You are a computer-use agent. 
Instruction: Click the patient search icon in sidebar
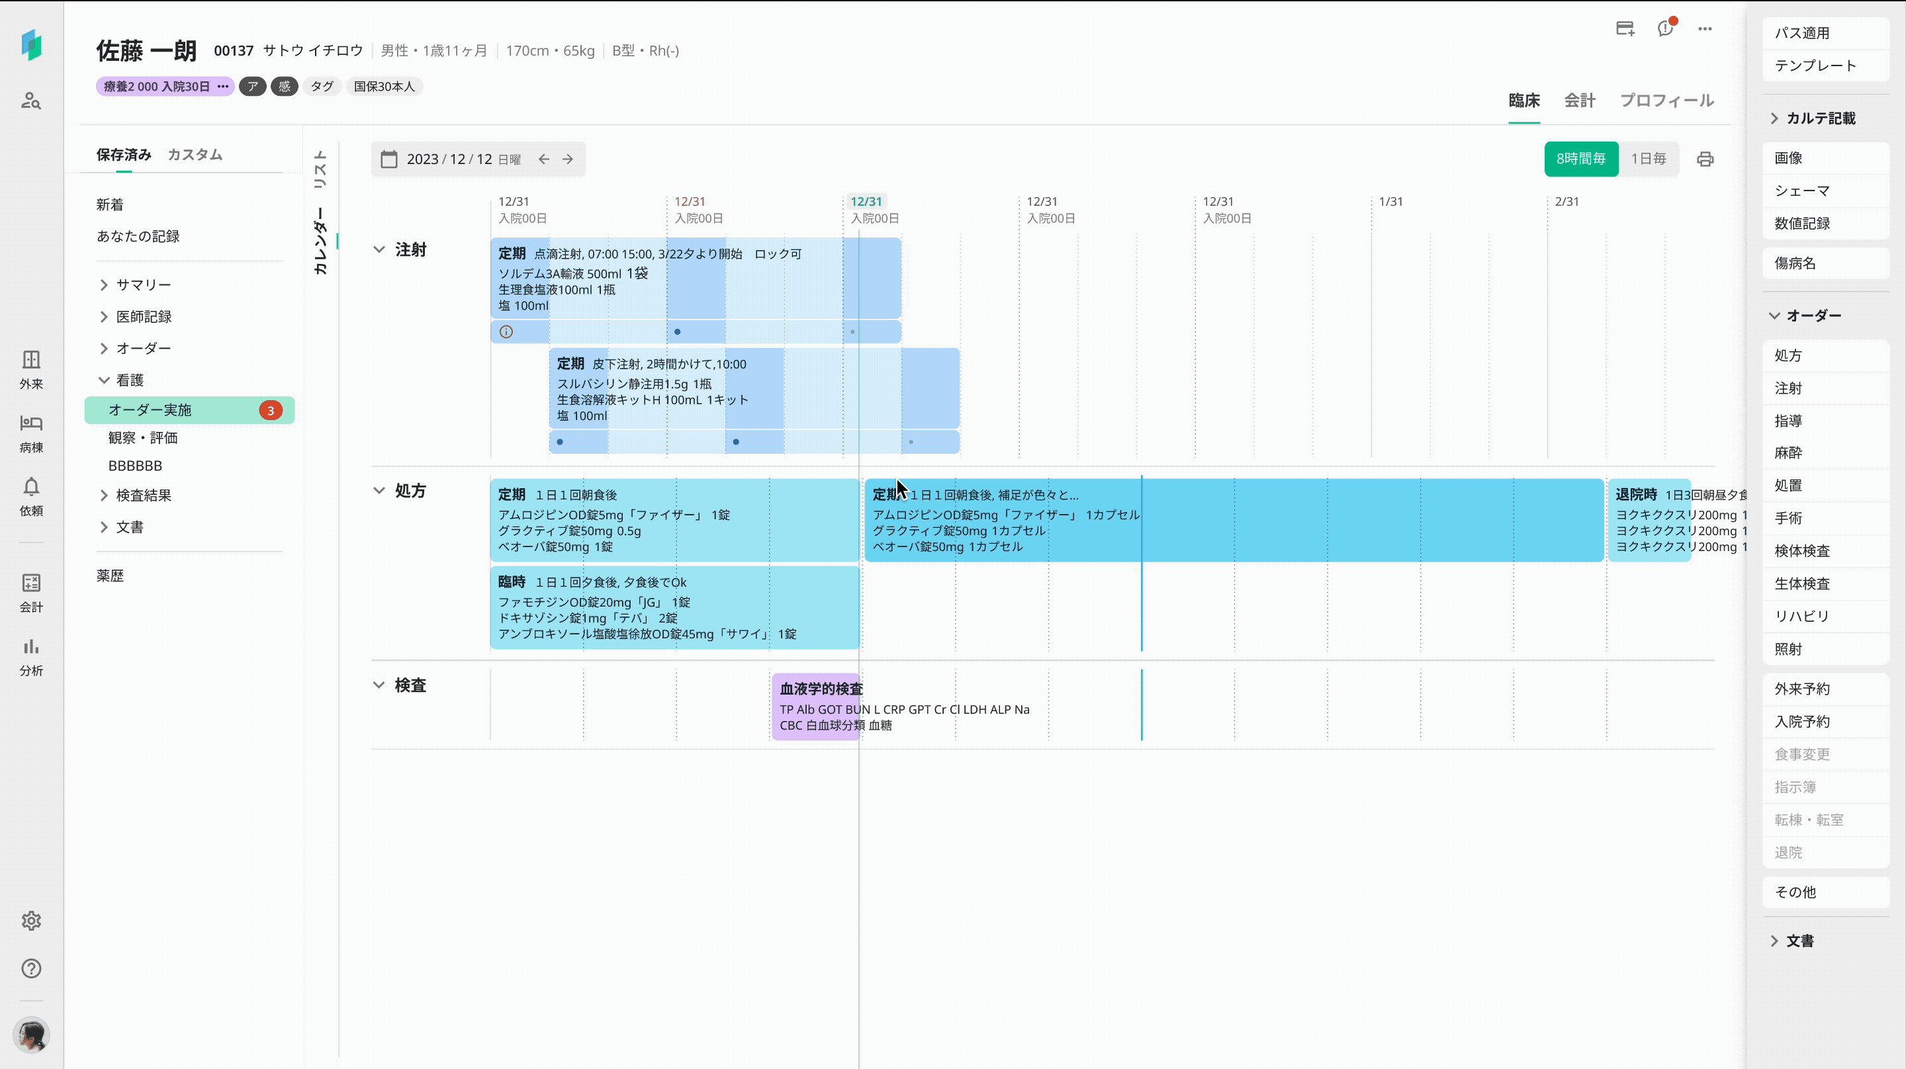[31, 101]
